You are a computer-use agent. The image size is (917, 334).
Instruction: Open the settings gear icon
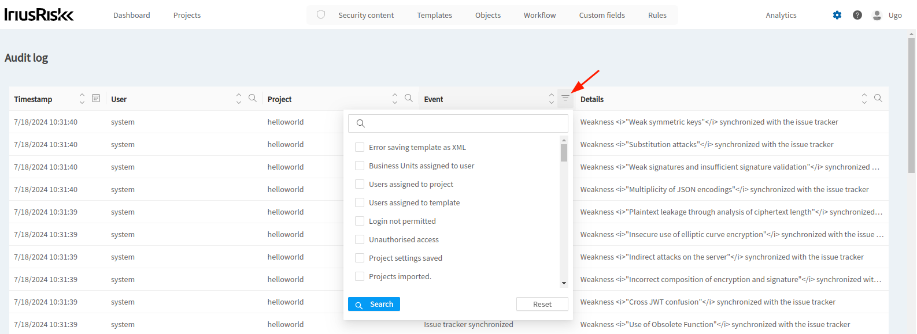click(837, 15)
